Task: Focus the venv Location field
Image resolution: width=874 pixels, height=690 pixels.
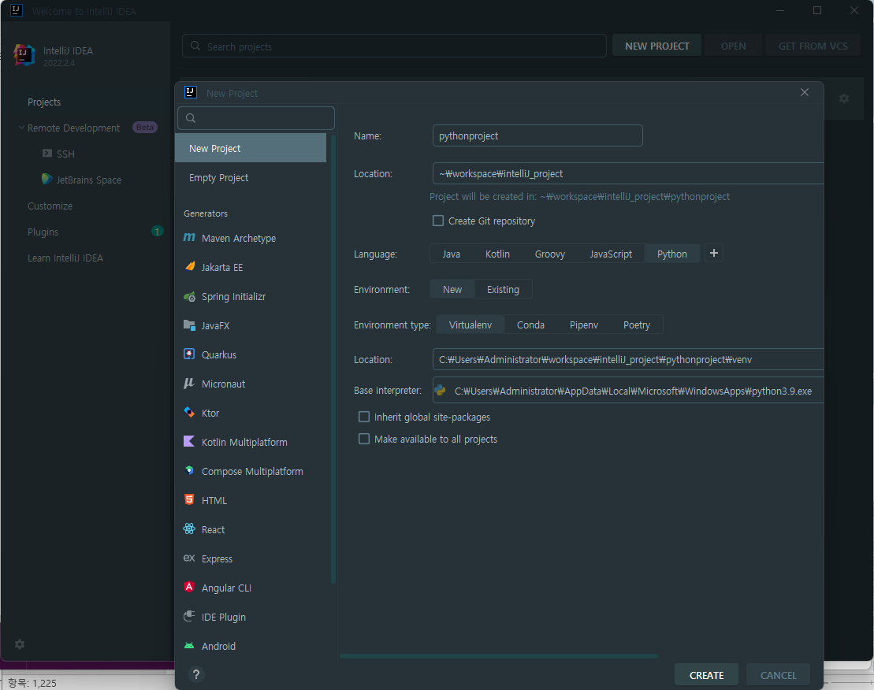Action: click(x=628, y=359)
